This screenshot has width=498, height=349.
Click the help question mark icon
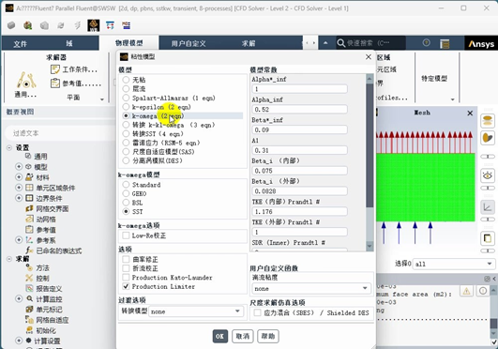tap(427, 42)
